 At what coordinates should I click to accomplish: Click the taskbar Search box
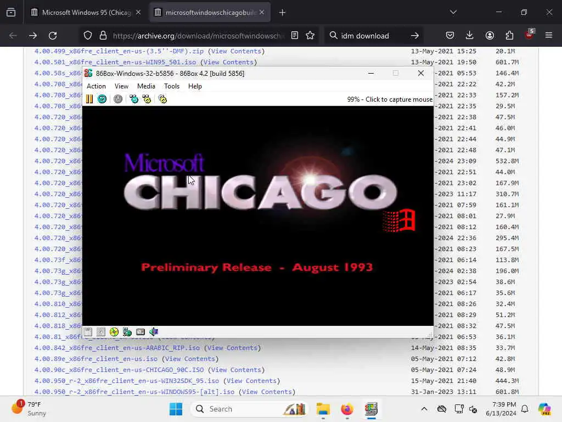[x=250, y=409]
